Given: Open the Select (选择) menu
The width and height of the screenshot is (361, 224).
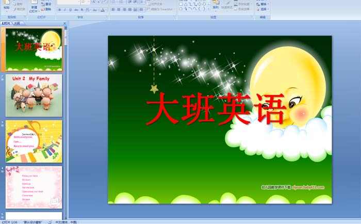Looking at the screenshot, I should coord(262,9).
